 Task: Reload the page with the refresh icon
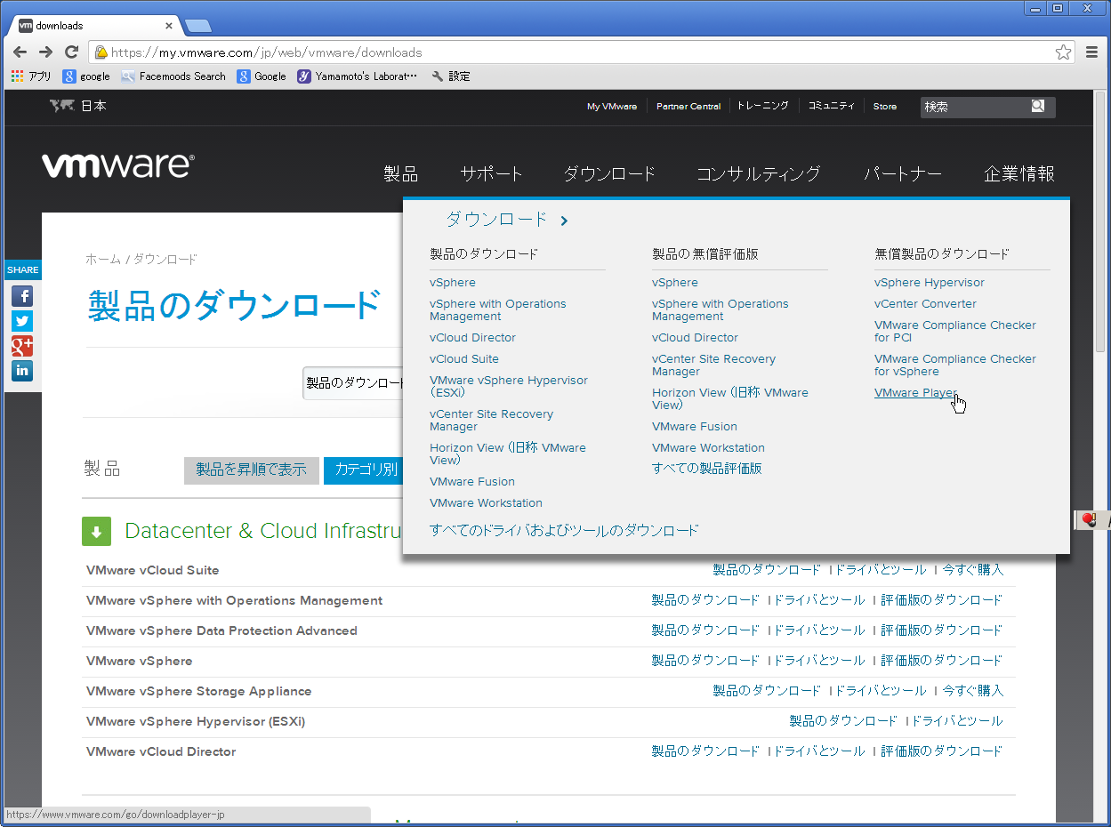coord(71,52)
